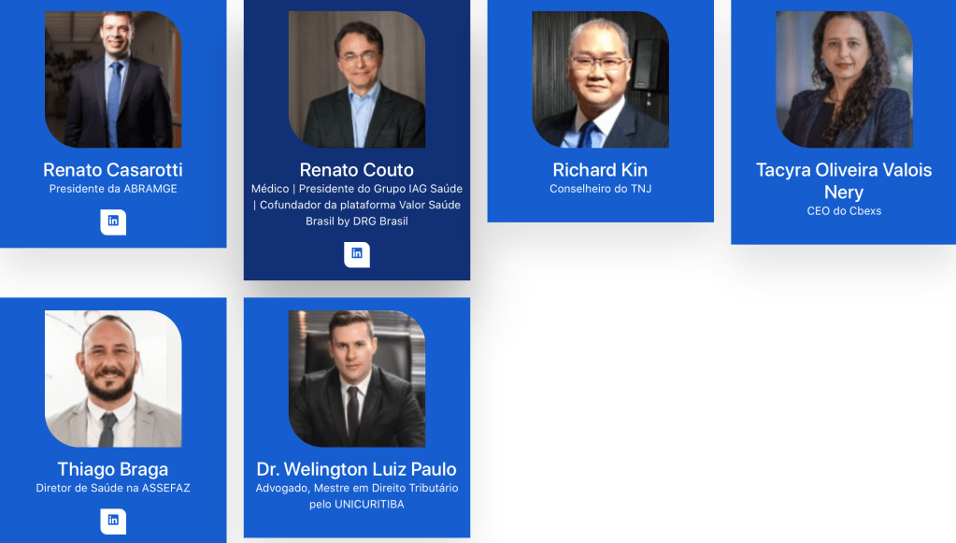Click the 'Diretor de Saúde na ASSEFAZ' text

[113, 488]
